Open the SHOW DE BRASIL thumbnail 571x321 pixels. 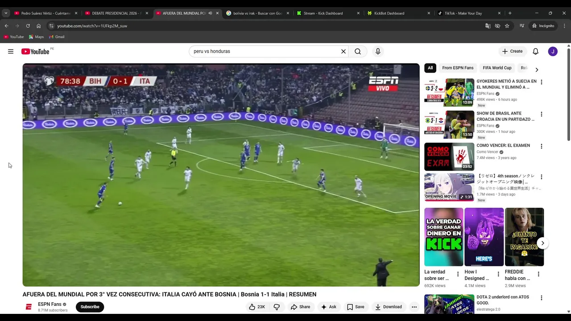(449, 124)
